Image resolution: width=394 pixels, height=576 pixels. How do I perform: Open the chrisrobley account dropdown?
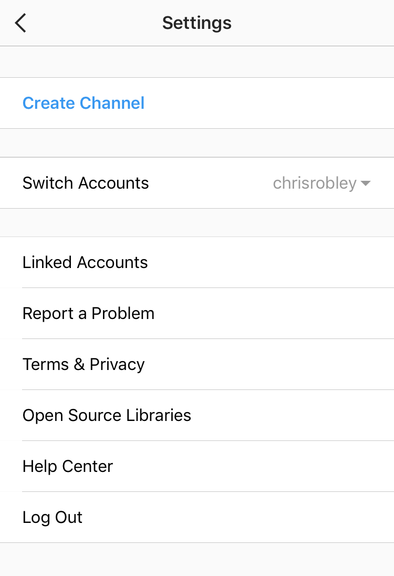coord(322,183)
